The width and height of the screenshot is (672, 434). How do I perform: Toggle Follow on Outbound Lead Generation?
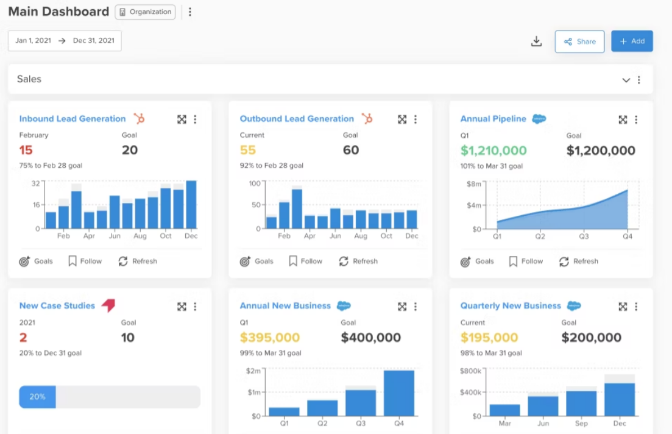coord(305,261)
